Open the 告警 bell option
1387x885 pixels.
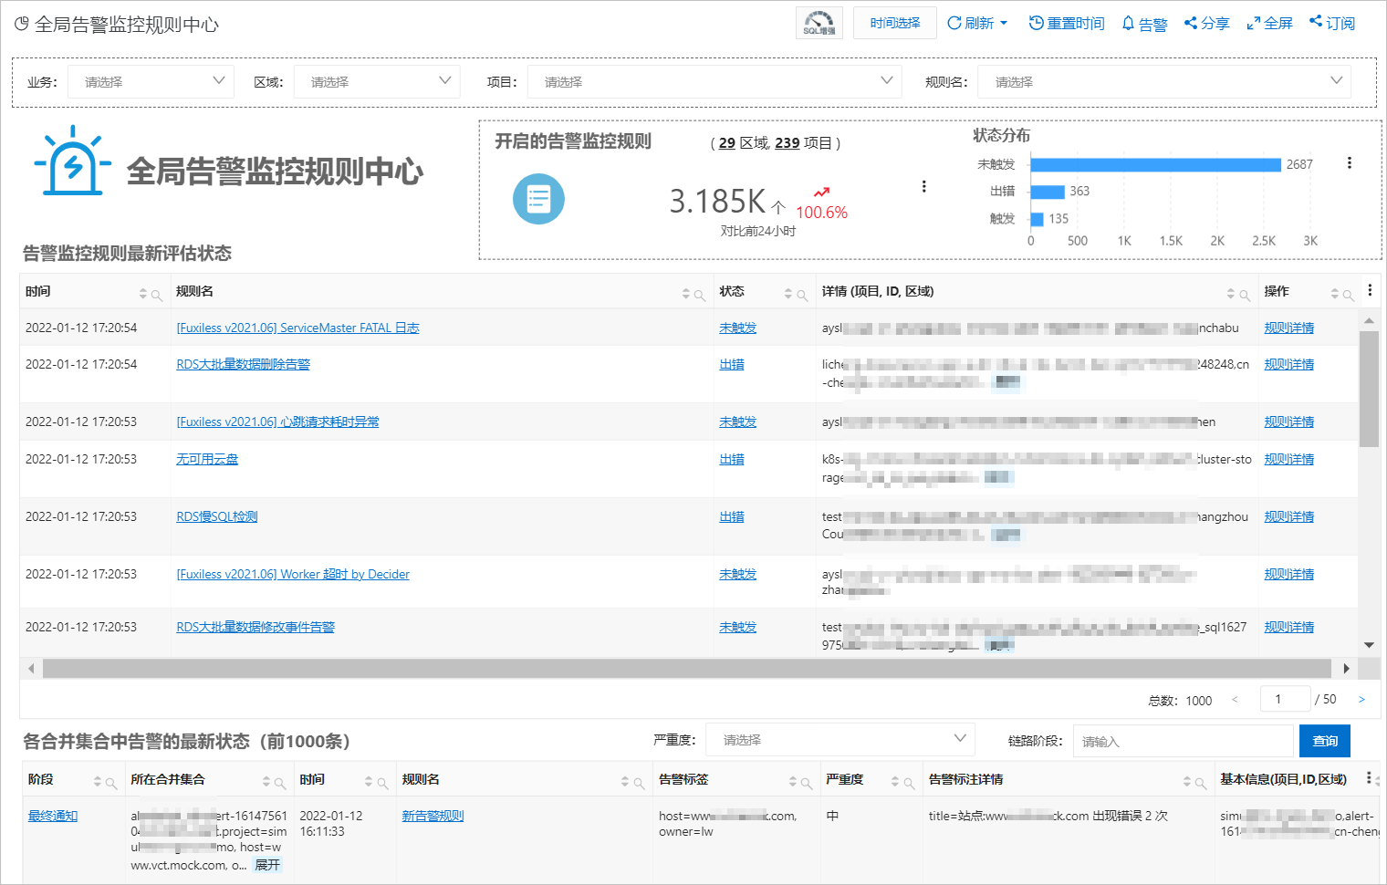pos(1144,24)
